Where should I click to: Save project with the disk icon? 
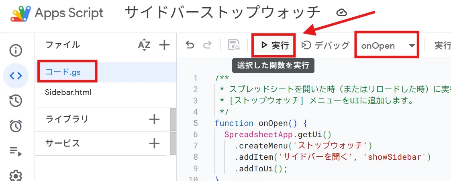point(234,45)
